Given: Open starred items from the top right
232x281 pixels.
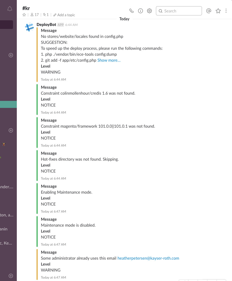Looking at the screenshot, I should (x=218, y=11).
